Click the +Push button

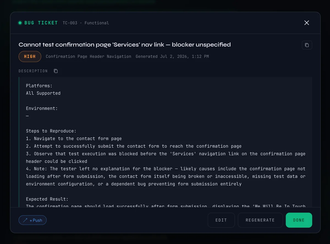[32, 220]
